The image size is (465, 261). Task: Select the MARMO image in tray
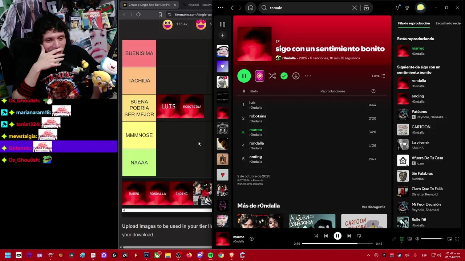click(134, 194)
